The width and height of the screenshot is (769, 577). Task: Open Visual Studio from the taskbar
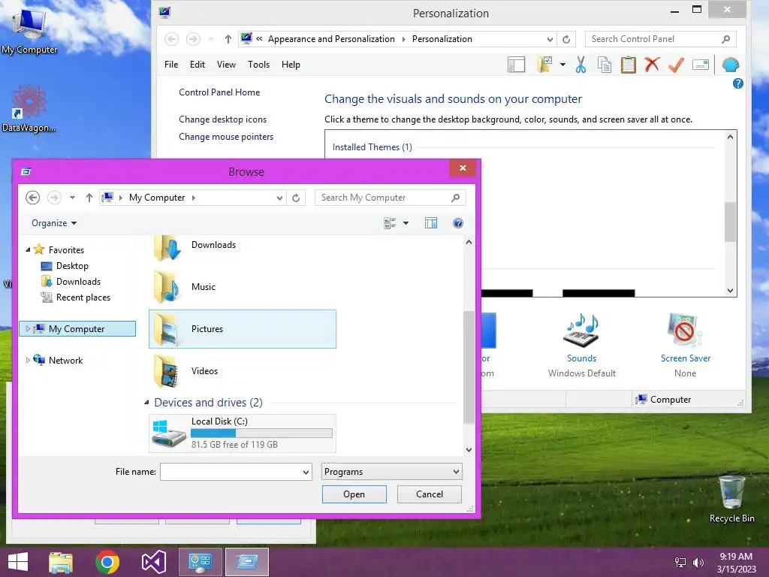(154, 562)
